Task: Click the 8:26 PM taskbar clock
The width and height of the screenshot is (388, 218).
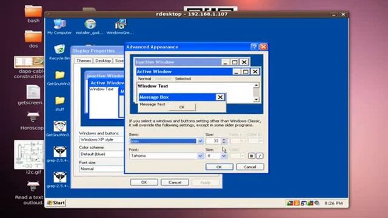Action: 333,203
